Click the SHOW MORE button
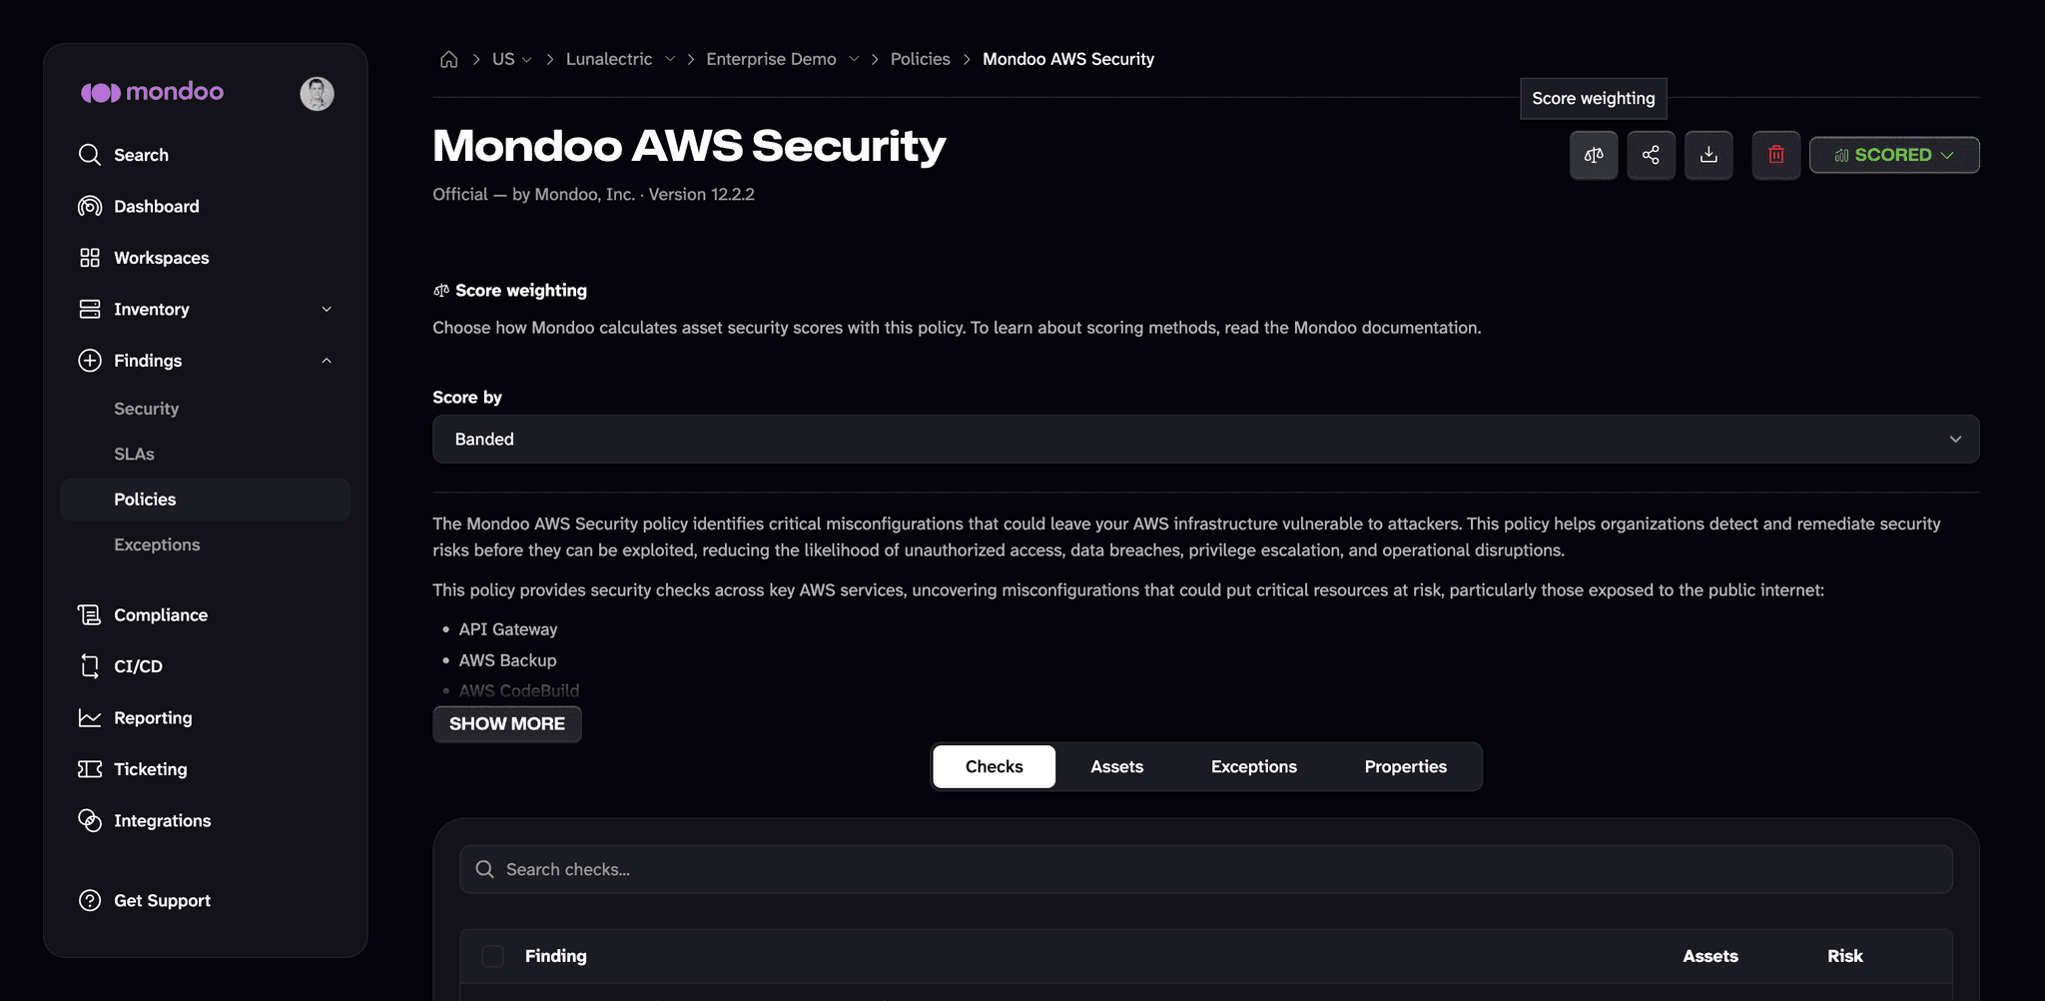 507,723
